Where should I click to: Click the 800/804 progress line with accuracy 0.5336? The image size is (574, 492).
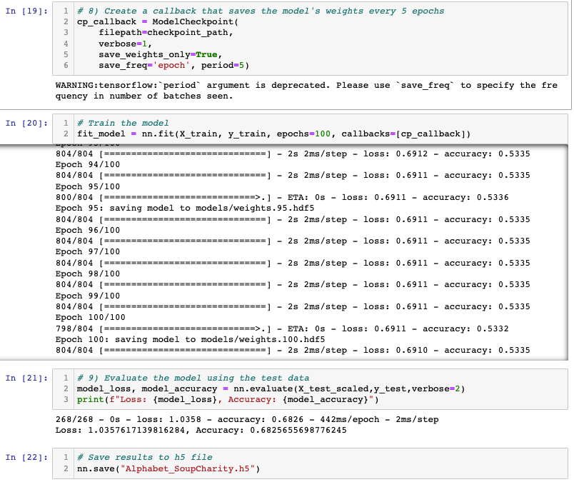point(282,197)
